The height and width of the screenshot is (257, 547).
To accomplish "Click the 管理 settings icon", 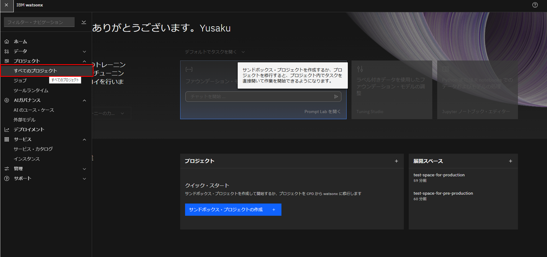I will (7, 169).
